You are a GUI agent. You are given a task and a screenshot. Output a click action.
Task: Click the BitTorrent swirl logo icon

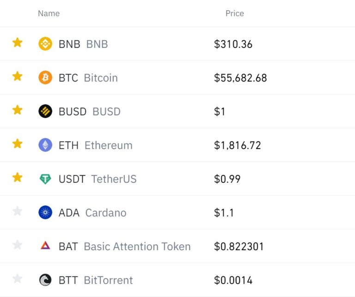pyautogui.click(x=45, y=280)
